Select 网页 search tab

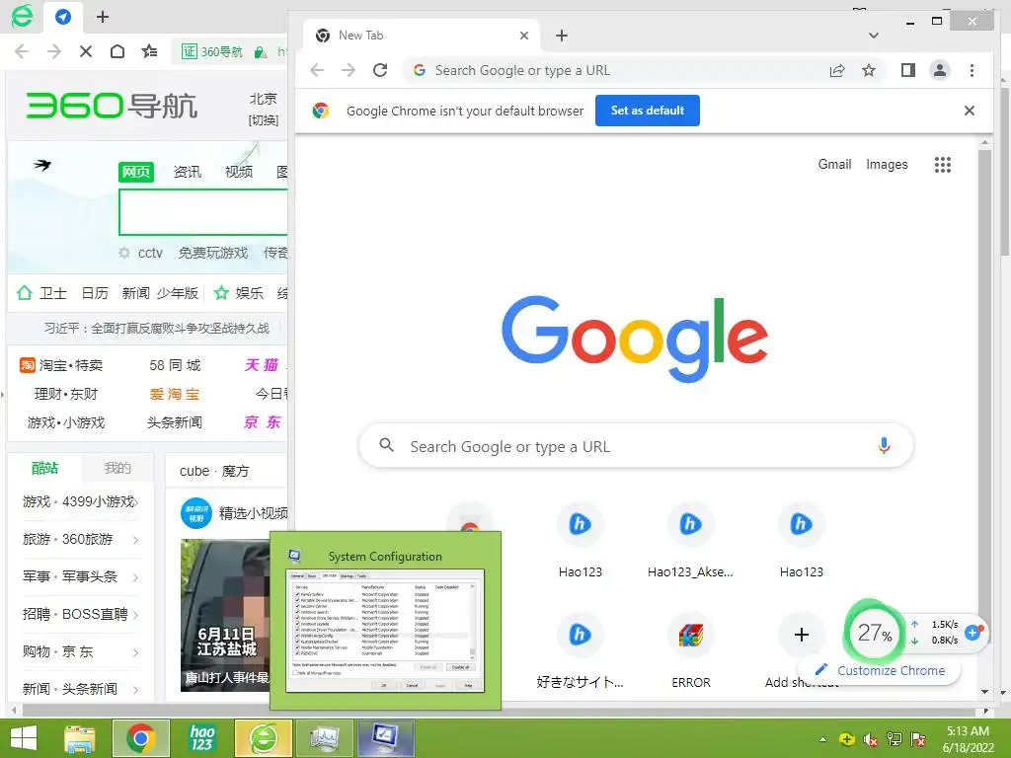(x=136, y=172)
